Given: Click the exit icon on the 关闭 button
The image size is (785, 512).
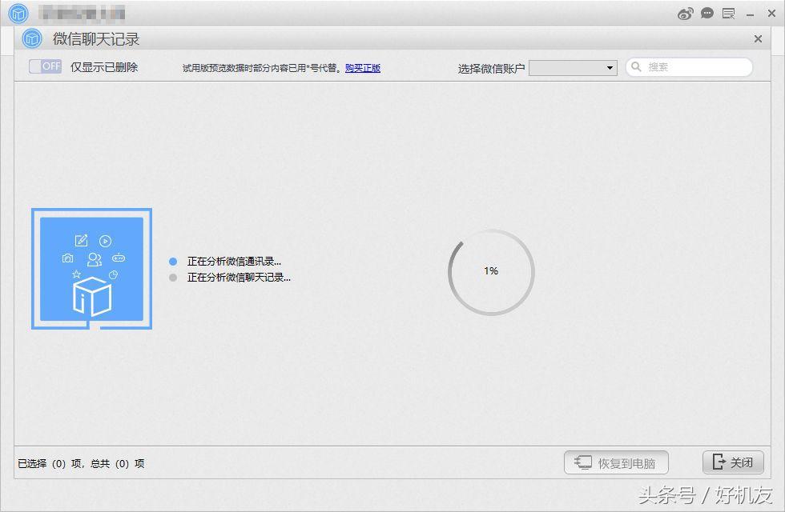Looking at the screenshot, I should pos(719,462).
